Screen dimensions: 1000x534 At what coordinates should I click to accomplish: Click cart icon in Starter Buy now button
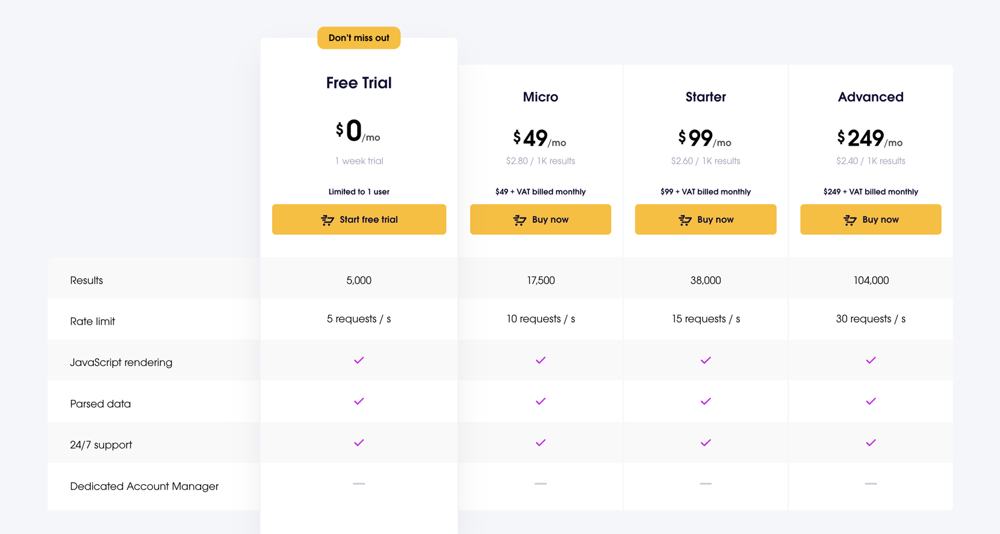685,220
